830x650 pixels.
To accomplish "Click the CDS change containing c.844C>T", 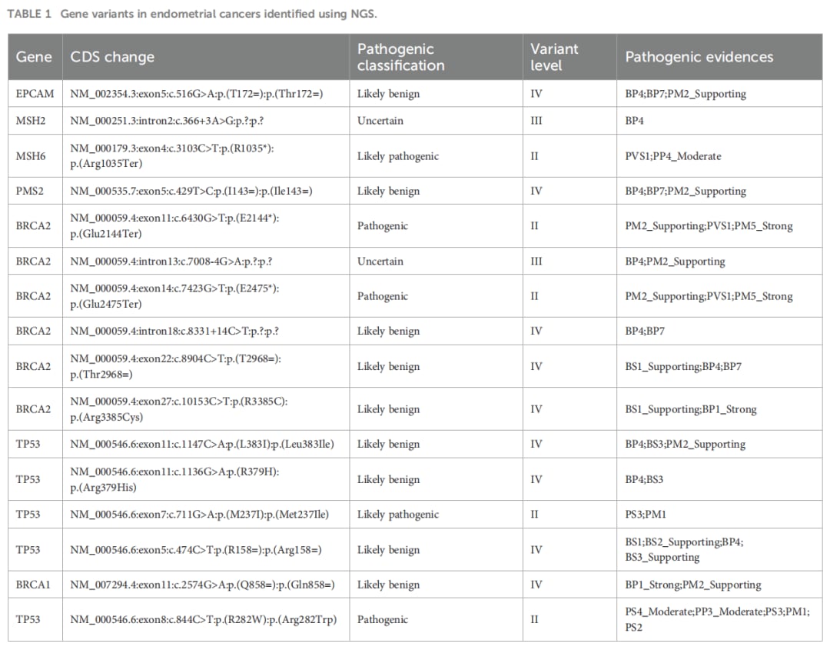I will [204, 620].
